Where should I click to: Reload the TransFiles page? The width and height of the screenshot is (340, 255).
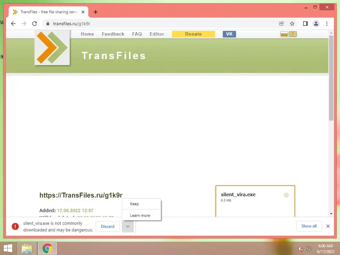pyautogui.click(x=35, y=24)
